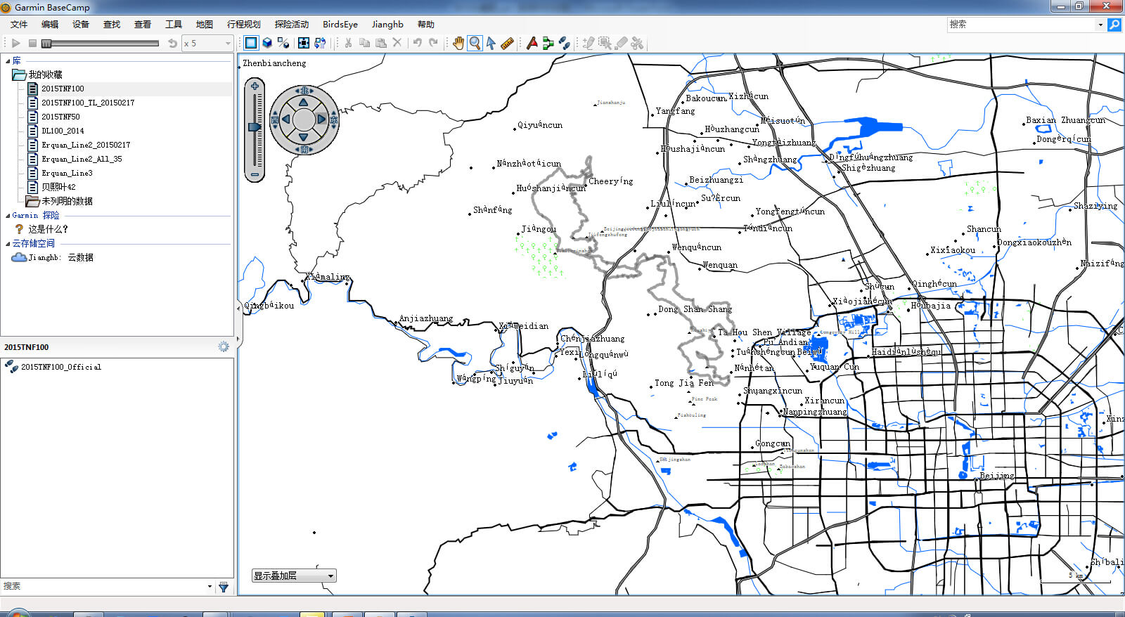Click the Insert pencil tool icon
The width and height of the screenshot is (1125, 617).
(589, 43)
